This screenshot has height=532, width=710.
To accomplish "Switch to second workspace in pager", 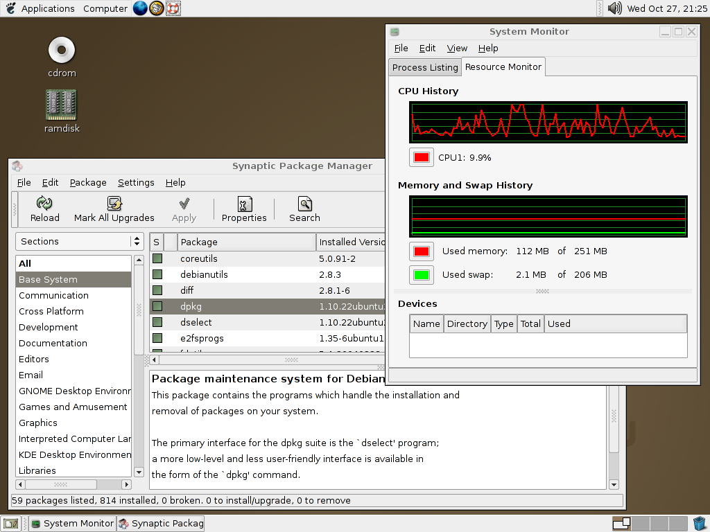I will click(641, 524).
